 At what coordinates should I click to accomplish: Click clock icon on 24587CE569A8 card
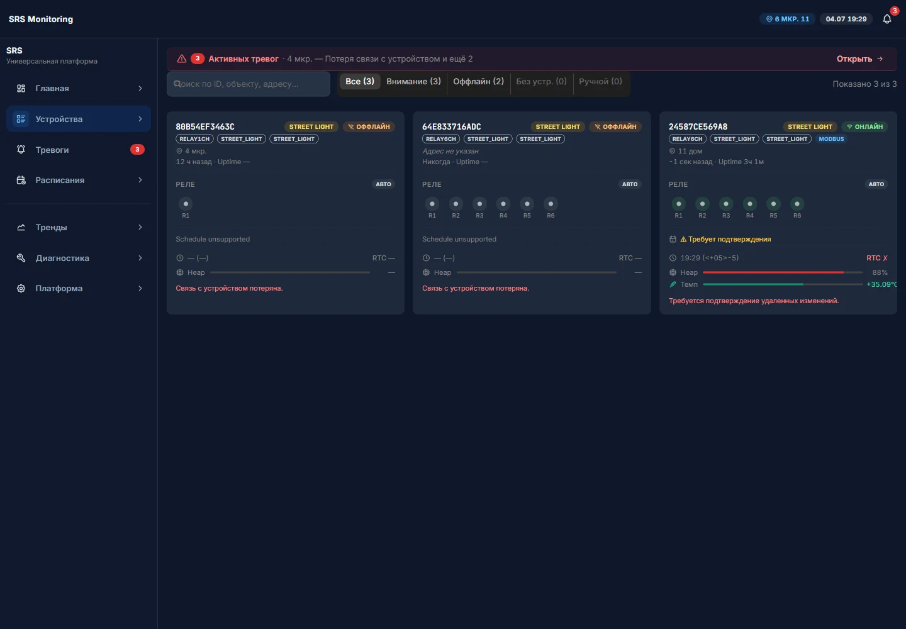point(673,258)
